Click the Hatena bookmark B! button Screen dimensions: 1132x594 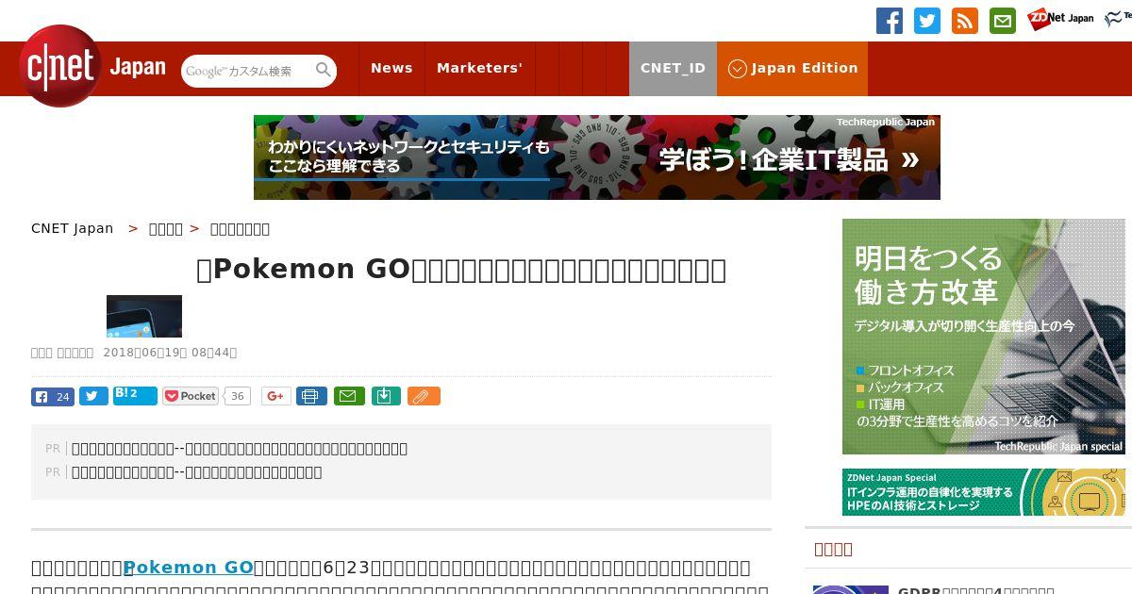tap(135, 395)
